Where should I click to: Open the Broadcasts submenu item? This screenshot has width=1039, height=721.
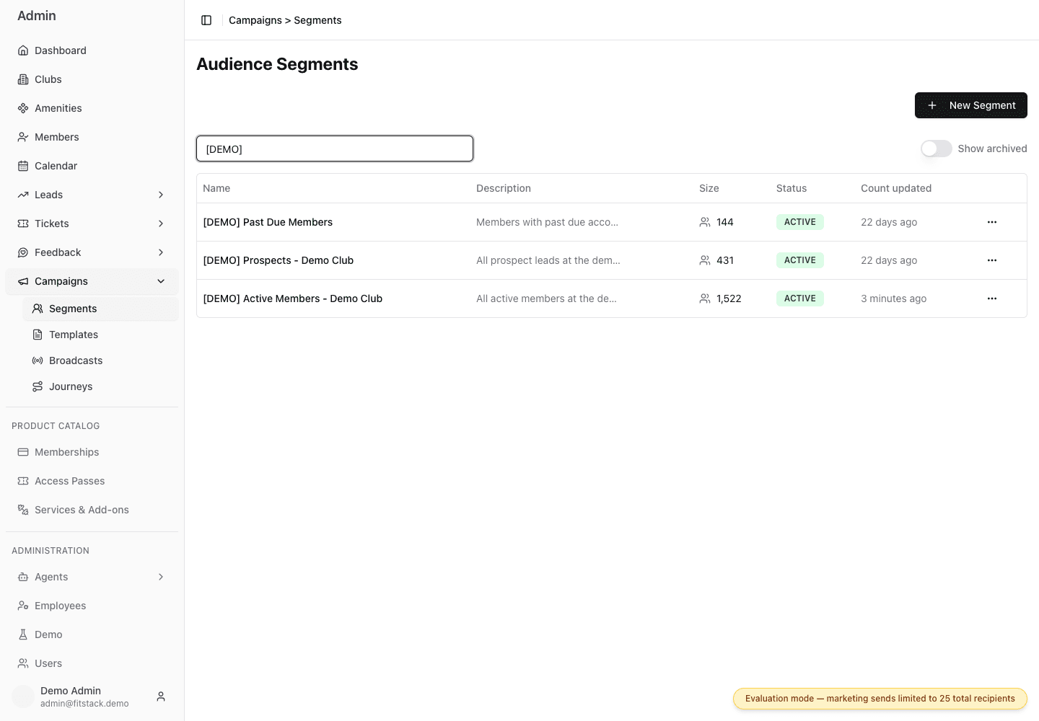[100, 360]
